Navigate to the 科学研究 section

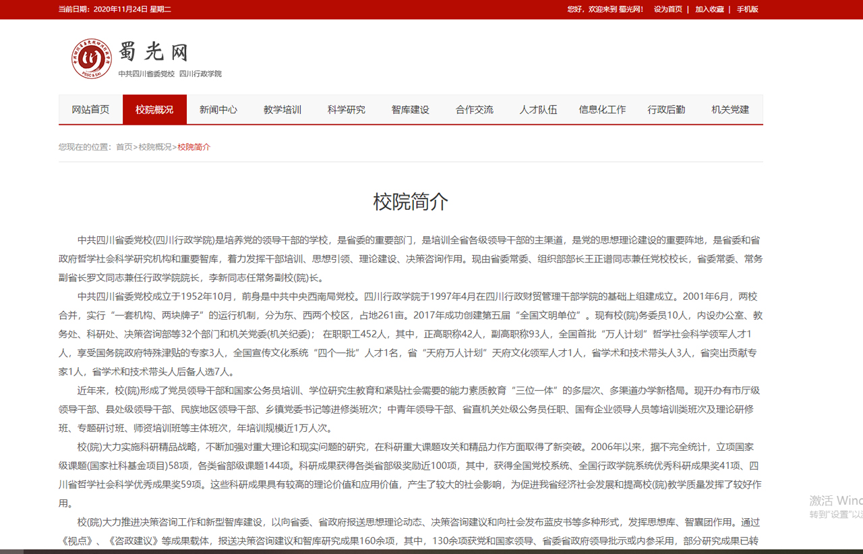[x=347, y=109]
